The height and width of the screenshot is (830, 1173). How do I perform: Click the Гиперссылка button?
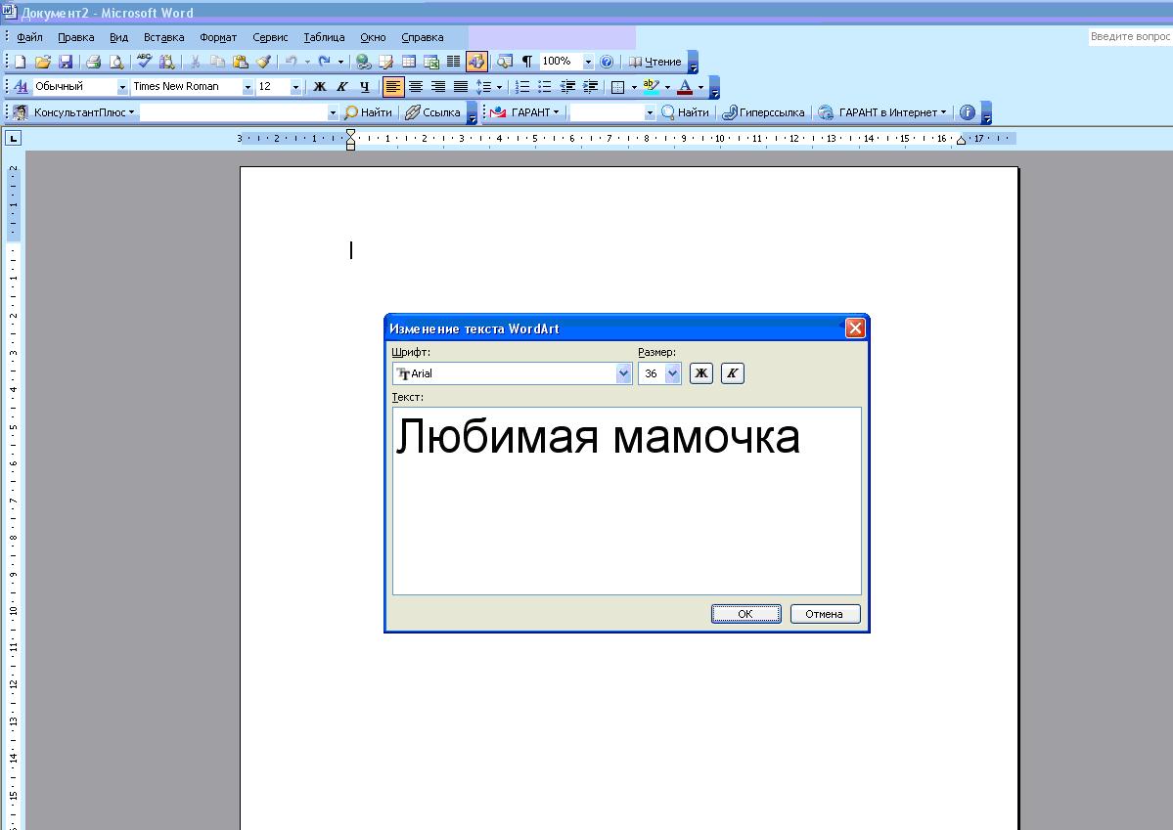pyautogui.click(x=763, y=112)
